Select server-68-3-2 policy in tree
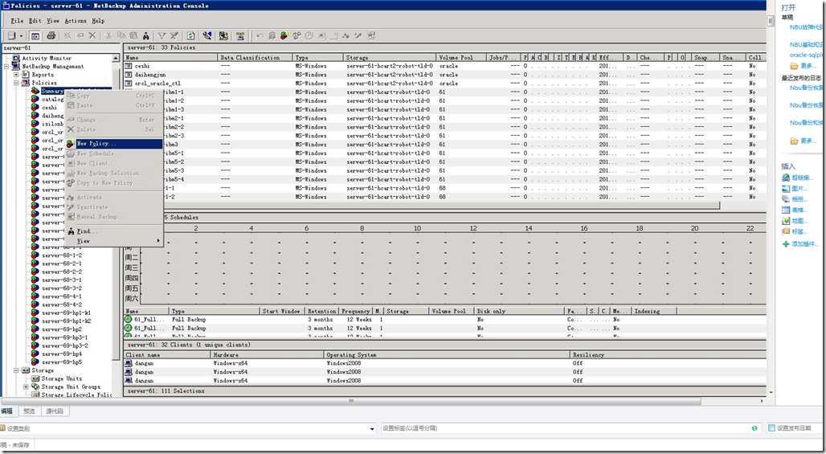 click(x=62, y=288)
